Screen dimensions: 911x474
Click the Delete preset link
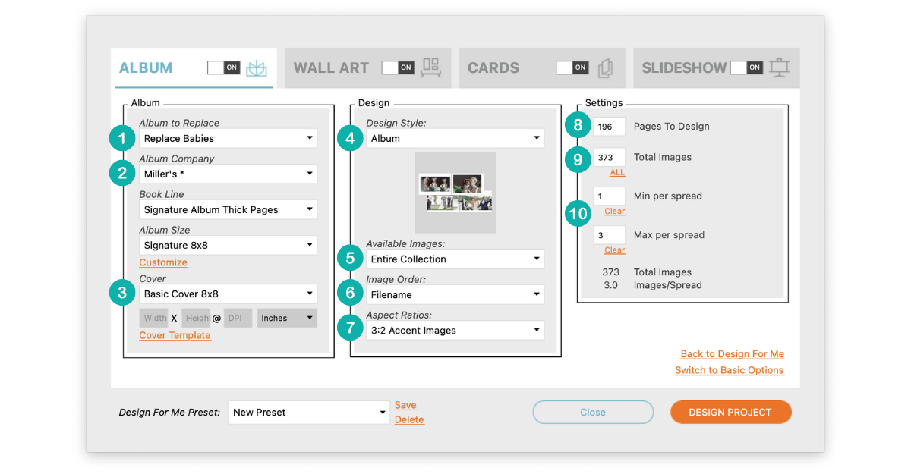[x=409, y=419]
